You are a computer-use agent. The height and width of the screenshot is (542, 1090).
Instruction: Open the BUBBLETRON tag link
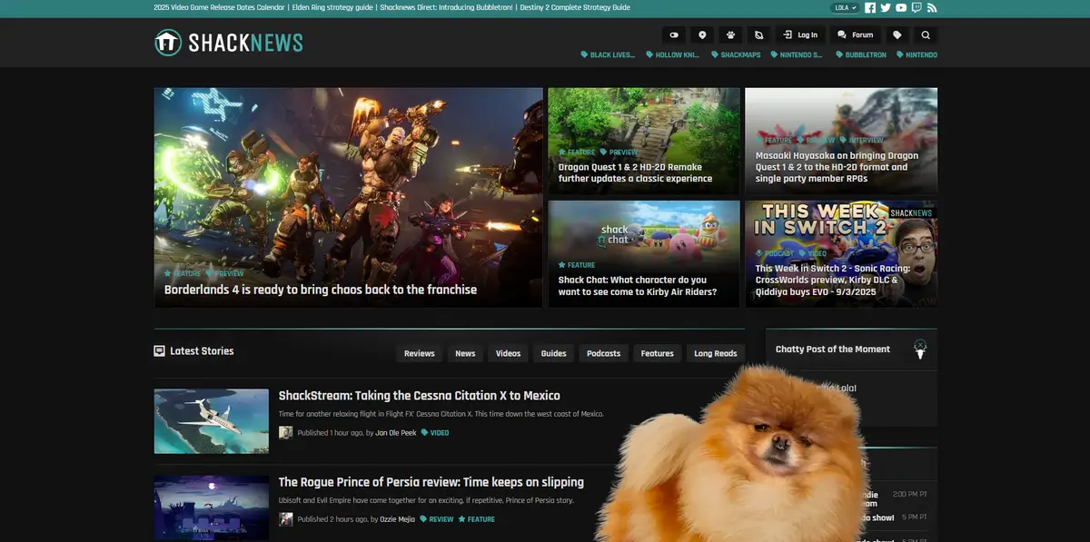point(860,55)
